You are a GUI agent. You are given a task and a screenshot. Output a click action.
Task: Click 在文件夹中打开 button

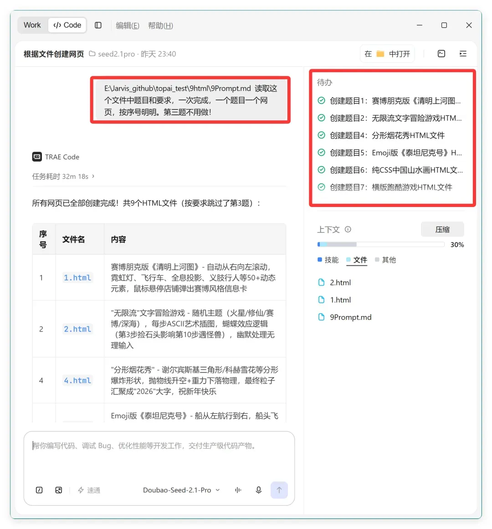click(387, 54)
